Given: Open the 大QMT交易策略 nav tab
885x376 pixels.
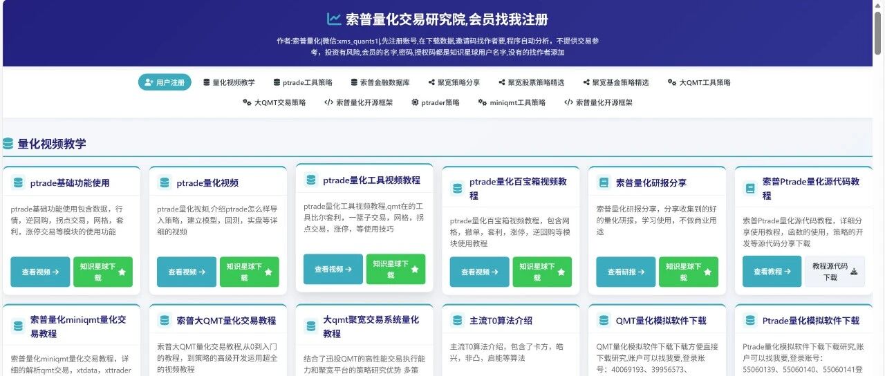Looking at the screenshot, I should [274, 102].
